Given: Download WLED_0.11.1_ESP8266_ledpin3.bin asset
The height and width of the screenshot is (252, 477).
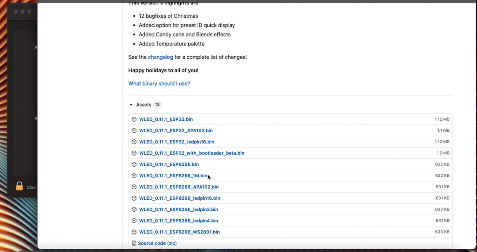Looking at the screenshot, I should coord(178,210).
